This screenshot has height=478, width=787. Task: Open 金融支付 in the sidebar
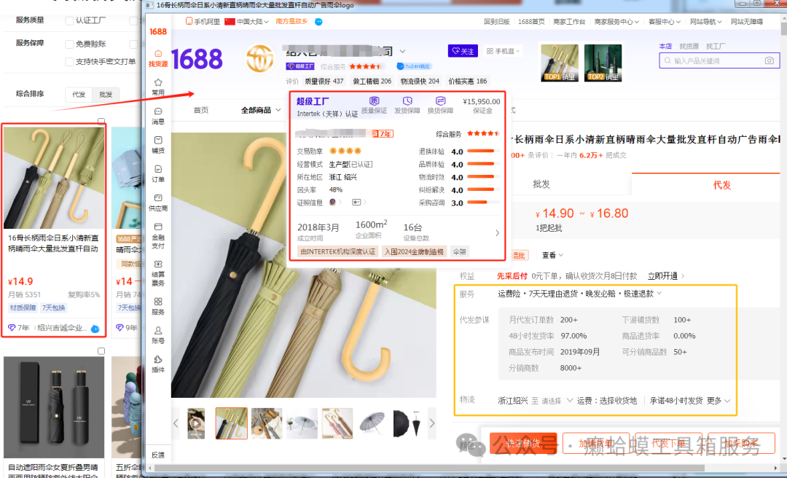click(158, 235)
